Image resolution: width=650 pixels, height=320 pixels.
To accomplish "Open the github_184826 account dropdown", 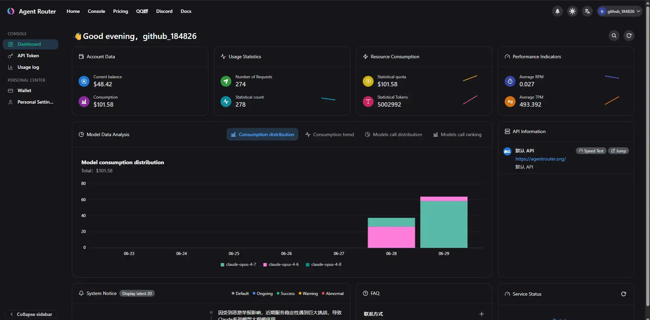I will point(619,11).
